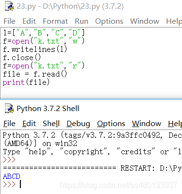Click the 'on win32' text in the shell
The height and width of the screenshot is (194, 182).
60,144
